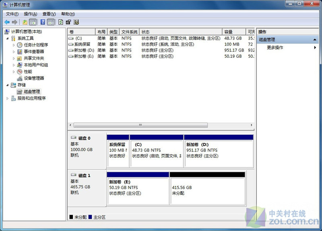This screenshot has width=322, height=231.
Task: Select the 新加卷 (E:) 50.19 GB partition block
Action: [x=138, y=188]
